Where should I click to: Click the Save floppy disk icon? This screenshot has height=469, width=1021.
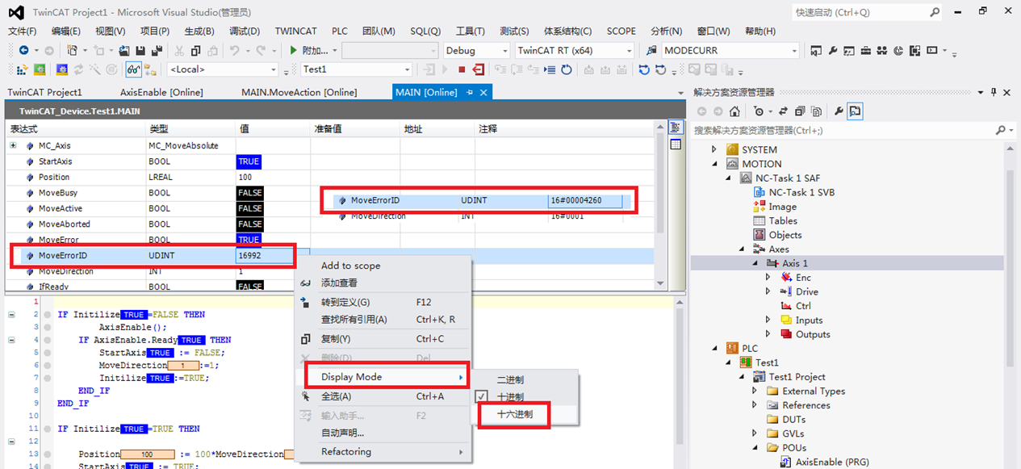point(140,50)
